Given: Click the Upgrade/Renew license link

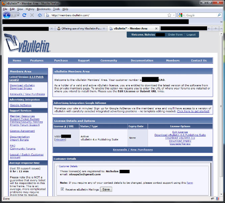Looking at the screenshot, I should click(x=180, y=144).
